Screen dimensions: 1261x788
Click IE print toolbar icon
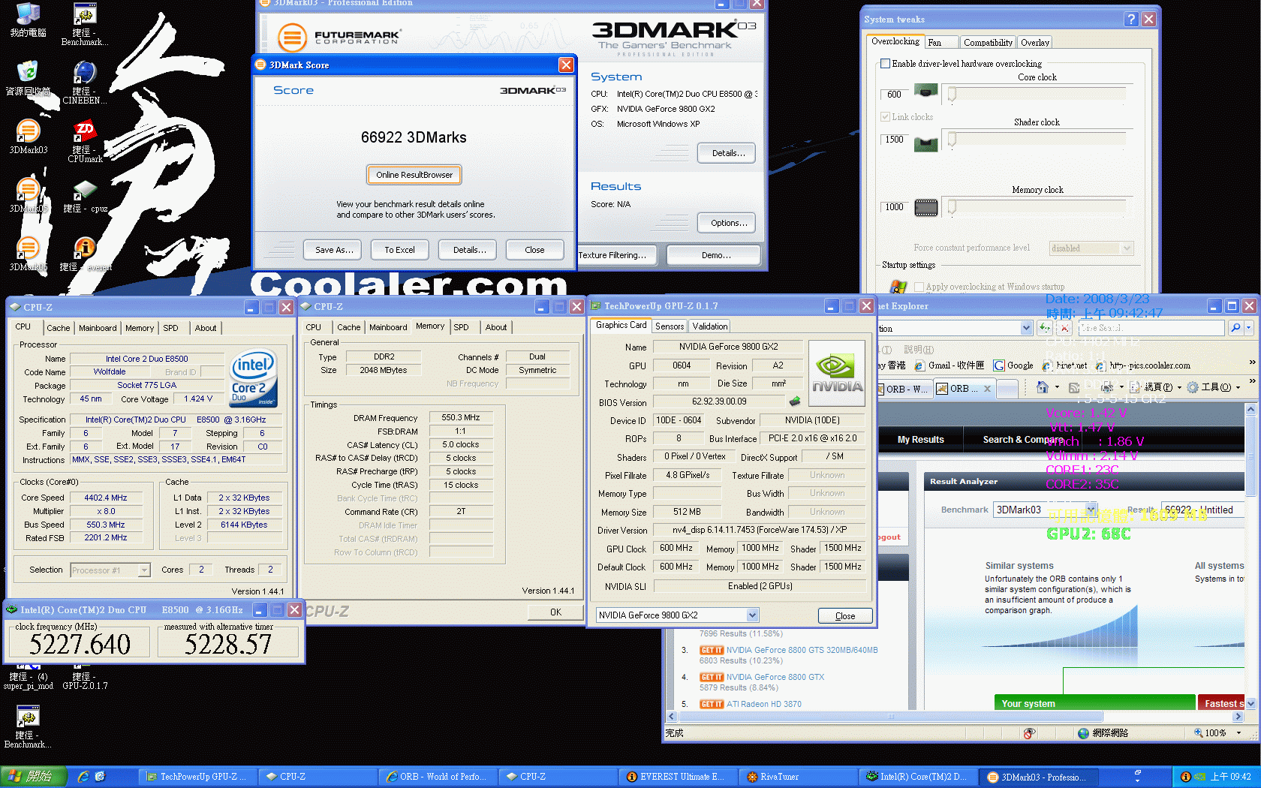click(x=1107, y=387)
